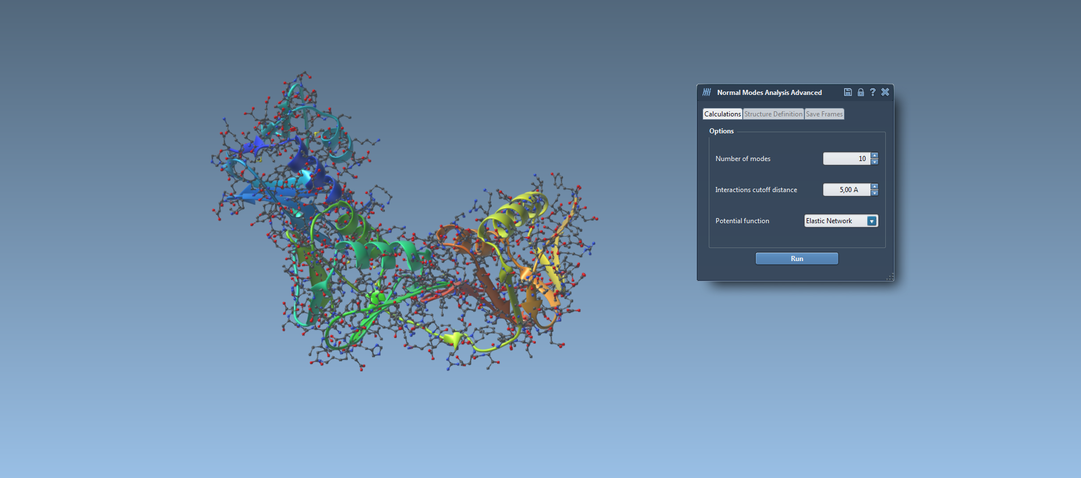Increase the Number of modes with up arrow
The width and height of the screenshot is (1081, 478).
(x=875, y=155)
